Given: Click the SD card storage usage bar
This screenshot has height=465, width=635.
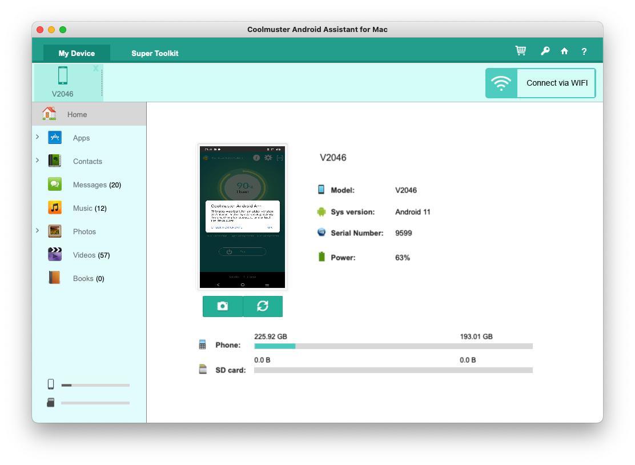Looking at the screenshot, I should pyautogui.click(x=393, y=370).
